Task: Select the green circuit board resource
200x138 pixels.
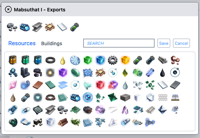Action: 75,110
